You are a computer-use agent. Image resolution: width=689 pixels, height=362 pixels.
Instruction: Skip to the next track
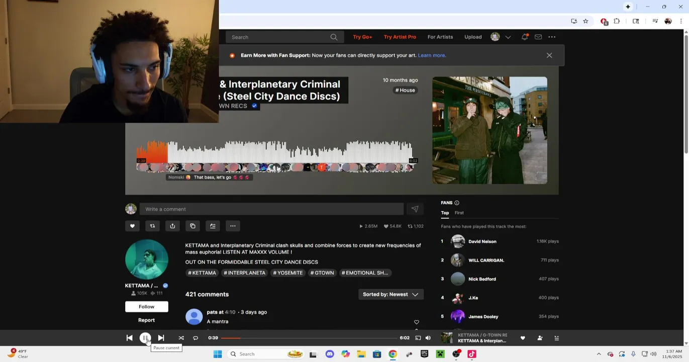point(161,338)
